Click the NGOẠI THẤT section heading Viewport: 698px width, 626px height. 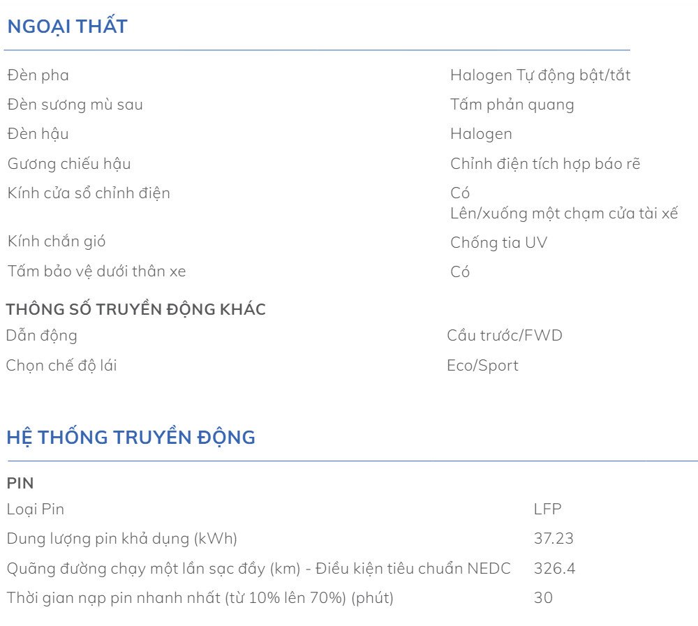[67, 27]
